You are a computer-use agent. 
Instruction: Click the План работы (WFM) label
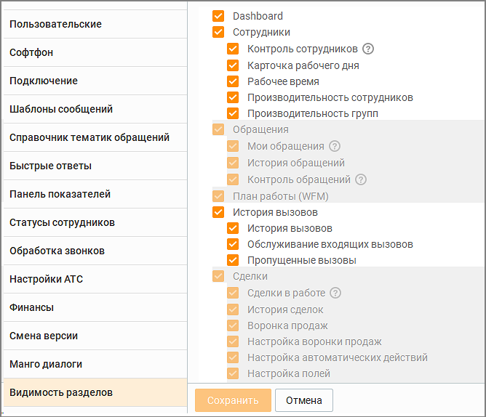pos(281,196)
